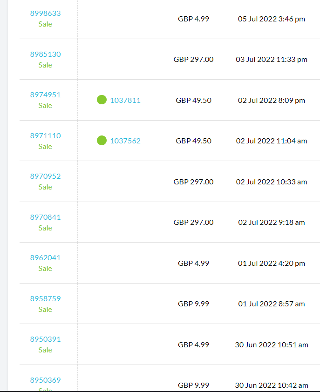This screenshot has width=320, height=392.
Task: Open transaction 8971110
Action: pos(45,135)
